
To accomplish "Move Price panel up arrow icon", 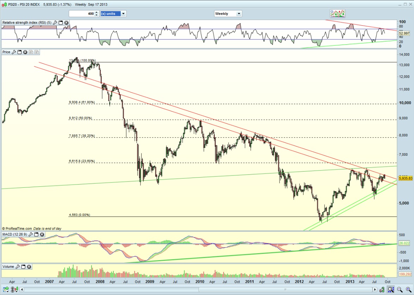I will pyautogui.click(x=37, y=52).
